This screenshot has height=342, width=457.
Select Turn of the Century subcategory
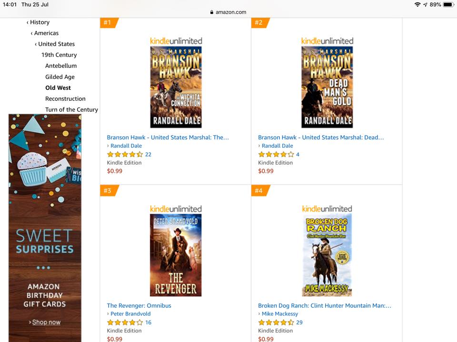[x=71, y=110]
